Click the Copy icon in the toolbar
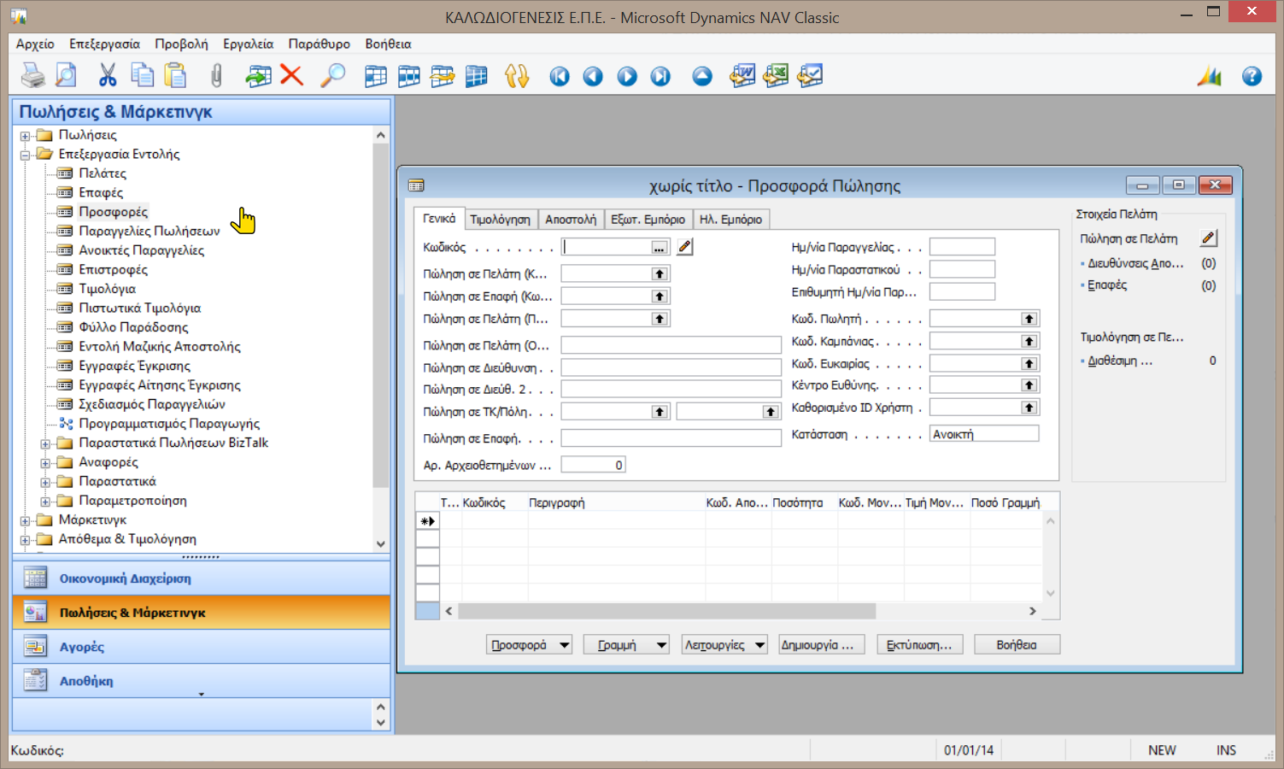The width and height of the screenshot is (1284, 769). (x=142, y=76)
